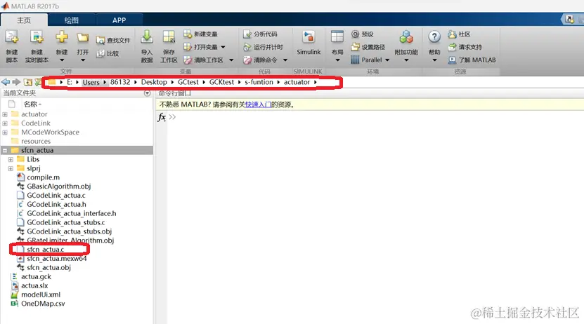Click Find Files (查找文件)
The height and width of the screenshot is (324, 584).
click(113, 40)
